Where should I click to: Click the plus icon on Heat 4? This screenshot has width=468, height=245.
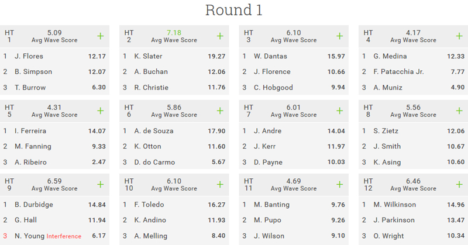[x=459, y=36]
